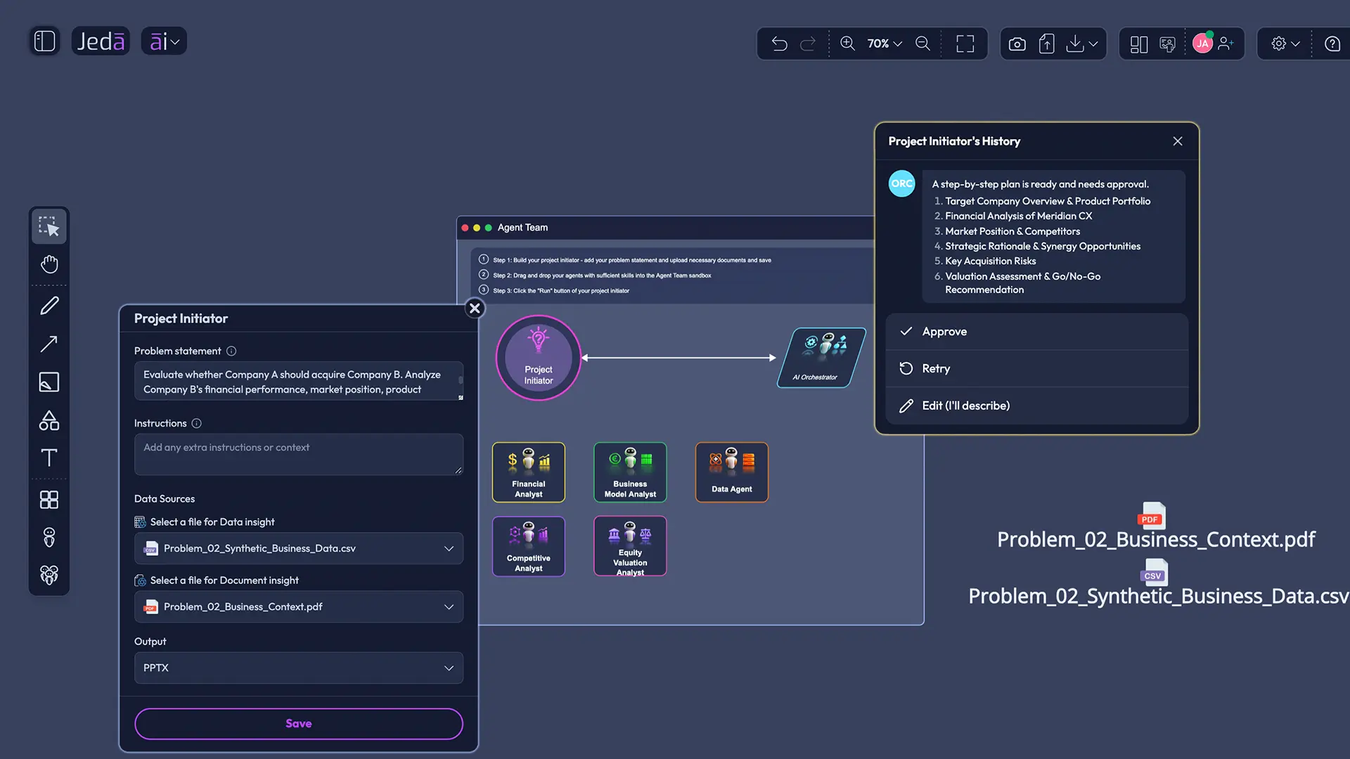Click the Problem statement text field
Screen dimensions: 1350x759
point(298,382)
